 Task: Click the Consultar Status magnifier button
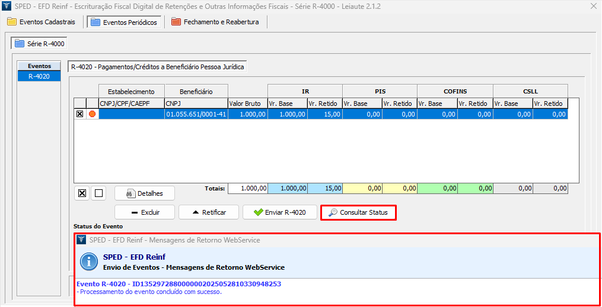358,212
